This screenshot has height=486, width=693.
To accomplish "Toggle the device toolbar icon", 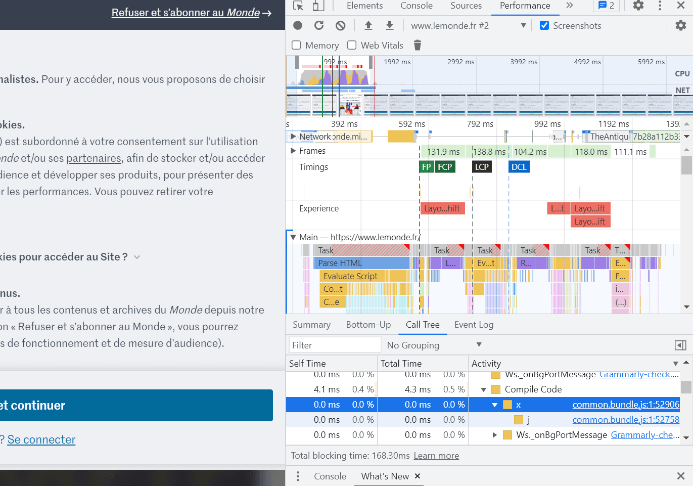I will click(x=318, y=6).
